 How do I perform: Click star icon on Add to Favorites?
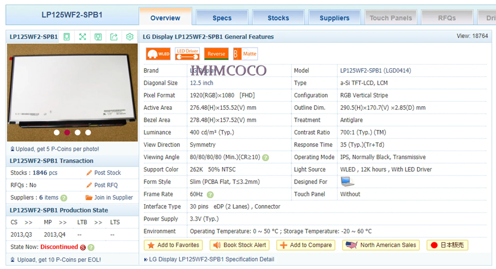(x=151, y=245)
